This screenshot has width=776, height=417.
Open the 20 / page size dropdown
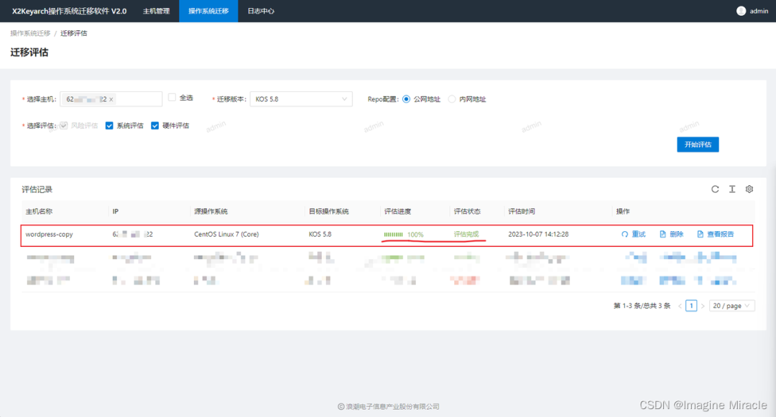coord(731,306)
